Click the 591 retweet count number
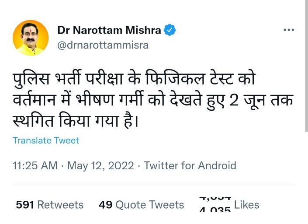 pos(25,205)
